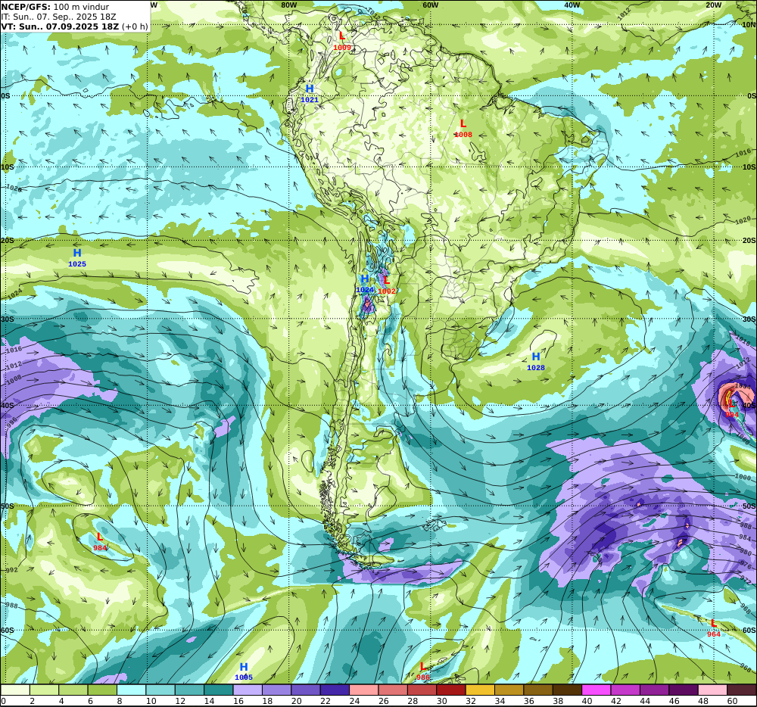Pick the dark green 6–8 legend swatch
Image resolution: width=757 pixels, height=707 pixels.
pos(102,690)
